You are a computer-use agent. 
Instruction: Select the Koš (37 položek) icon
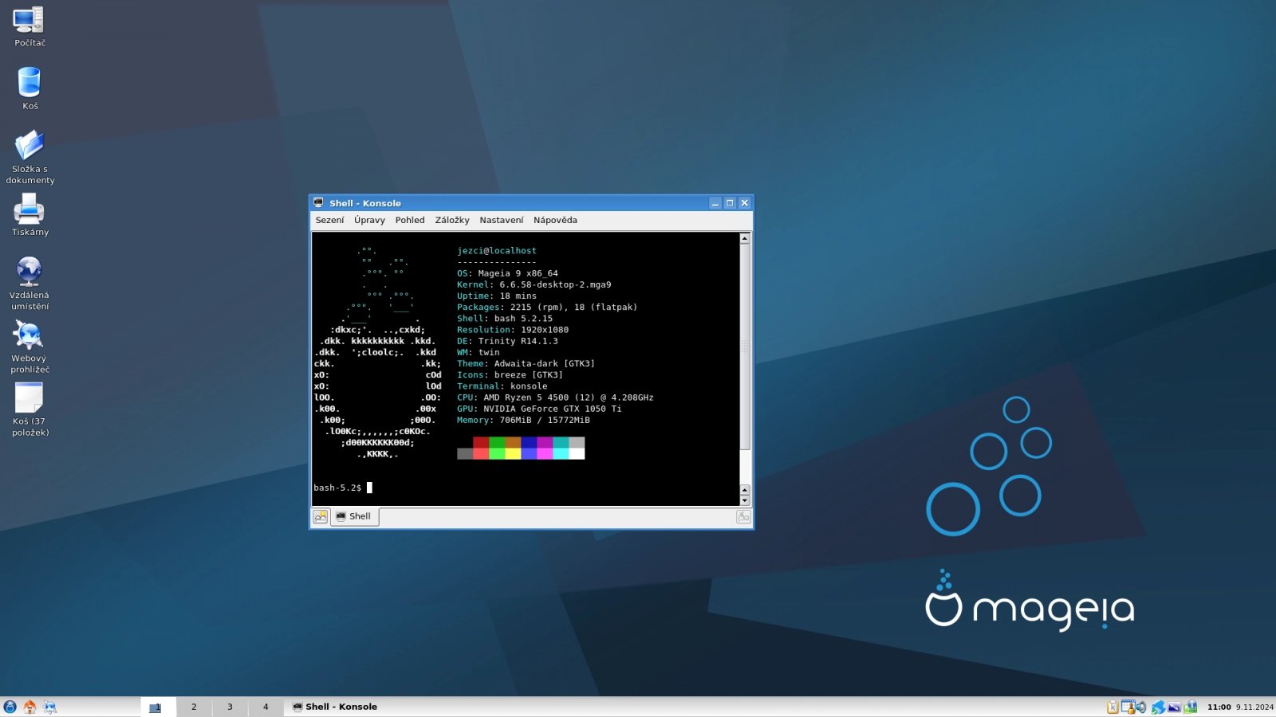pyautogui.click(x=30, y=409)
